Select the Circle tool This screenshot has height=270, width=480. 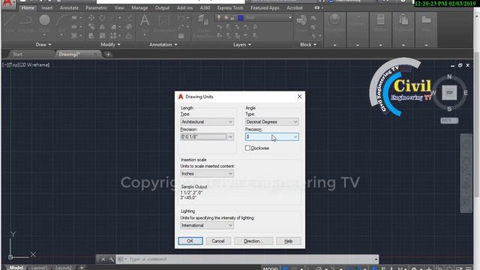[x=44, y=23]
